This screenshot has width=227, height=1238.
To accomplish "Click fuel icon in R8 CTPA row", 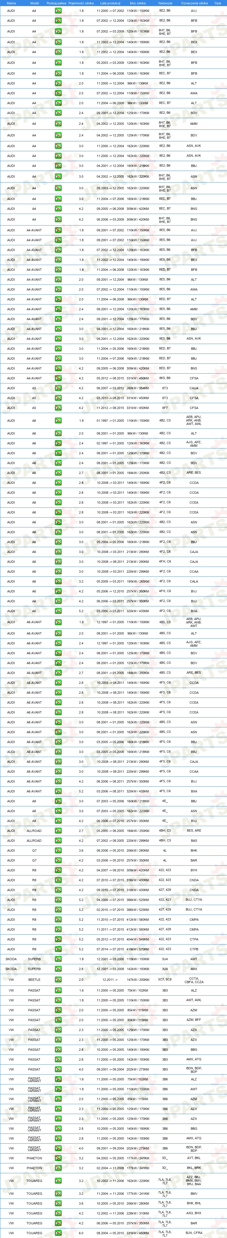I will tap(58, 940).
